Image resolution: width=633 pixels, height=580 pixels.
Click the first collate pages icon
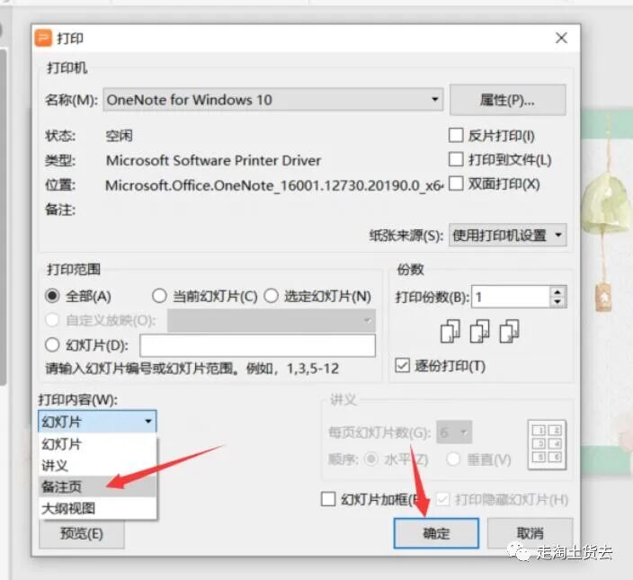click(x=450, y=332)
